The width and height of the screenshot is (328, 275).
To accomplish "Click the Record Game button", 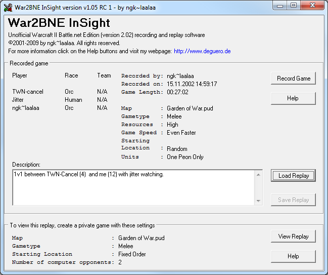I will pos(293,78).
